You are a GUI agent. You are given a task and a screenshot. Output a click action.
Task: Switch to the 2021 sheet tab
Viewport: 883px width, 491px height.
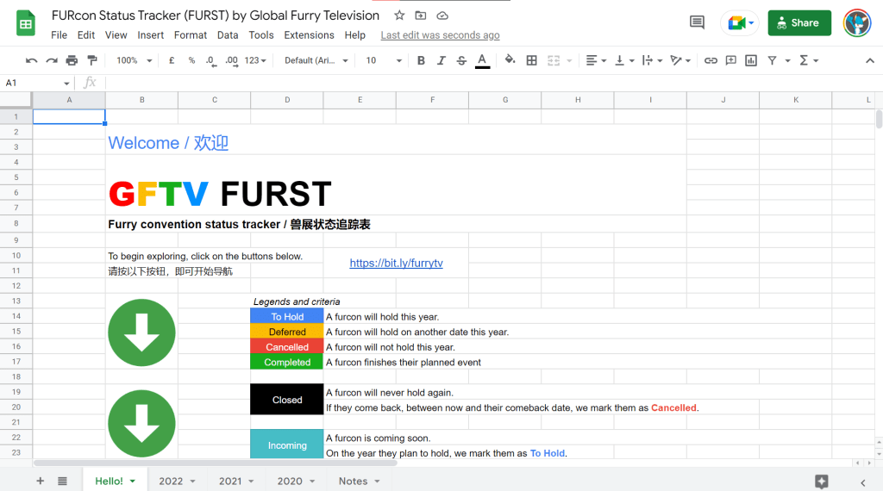[235, 481]
